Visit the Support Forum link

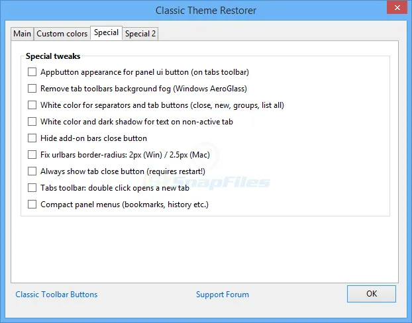coord(223,295)
